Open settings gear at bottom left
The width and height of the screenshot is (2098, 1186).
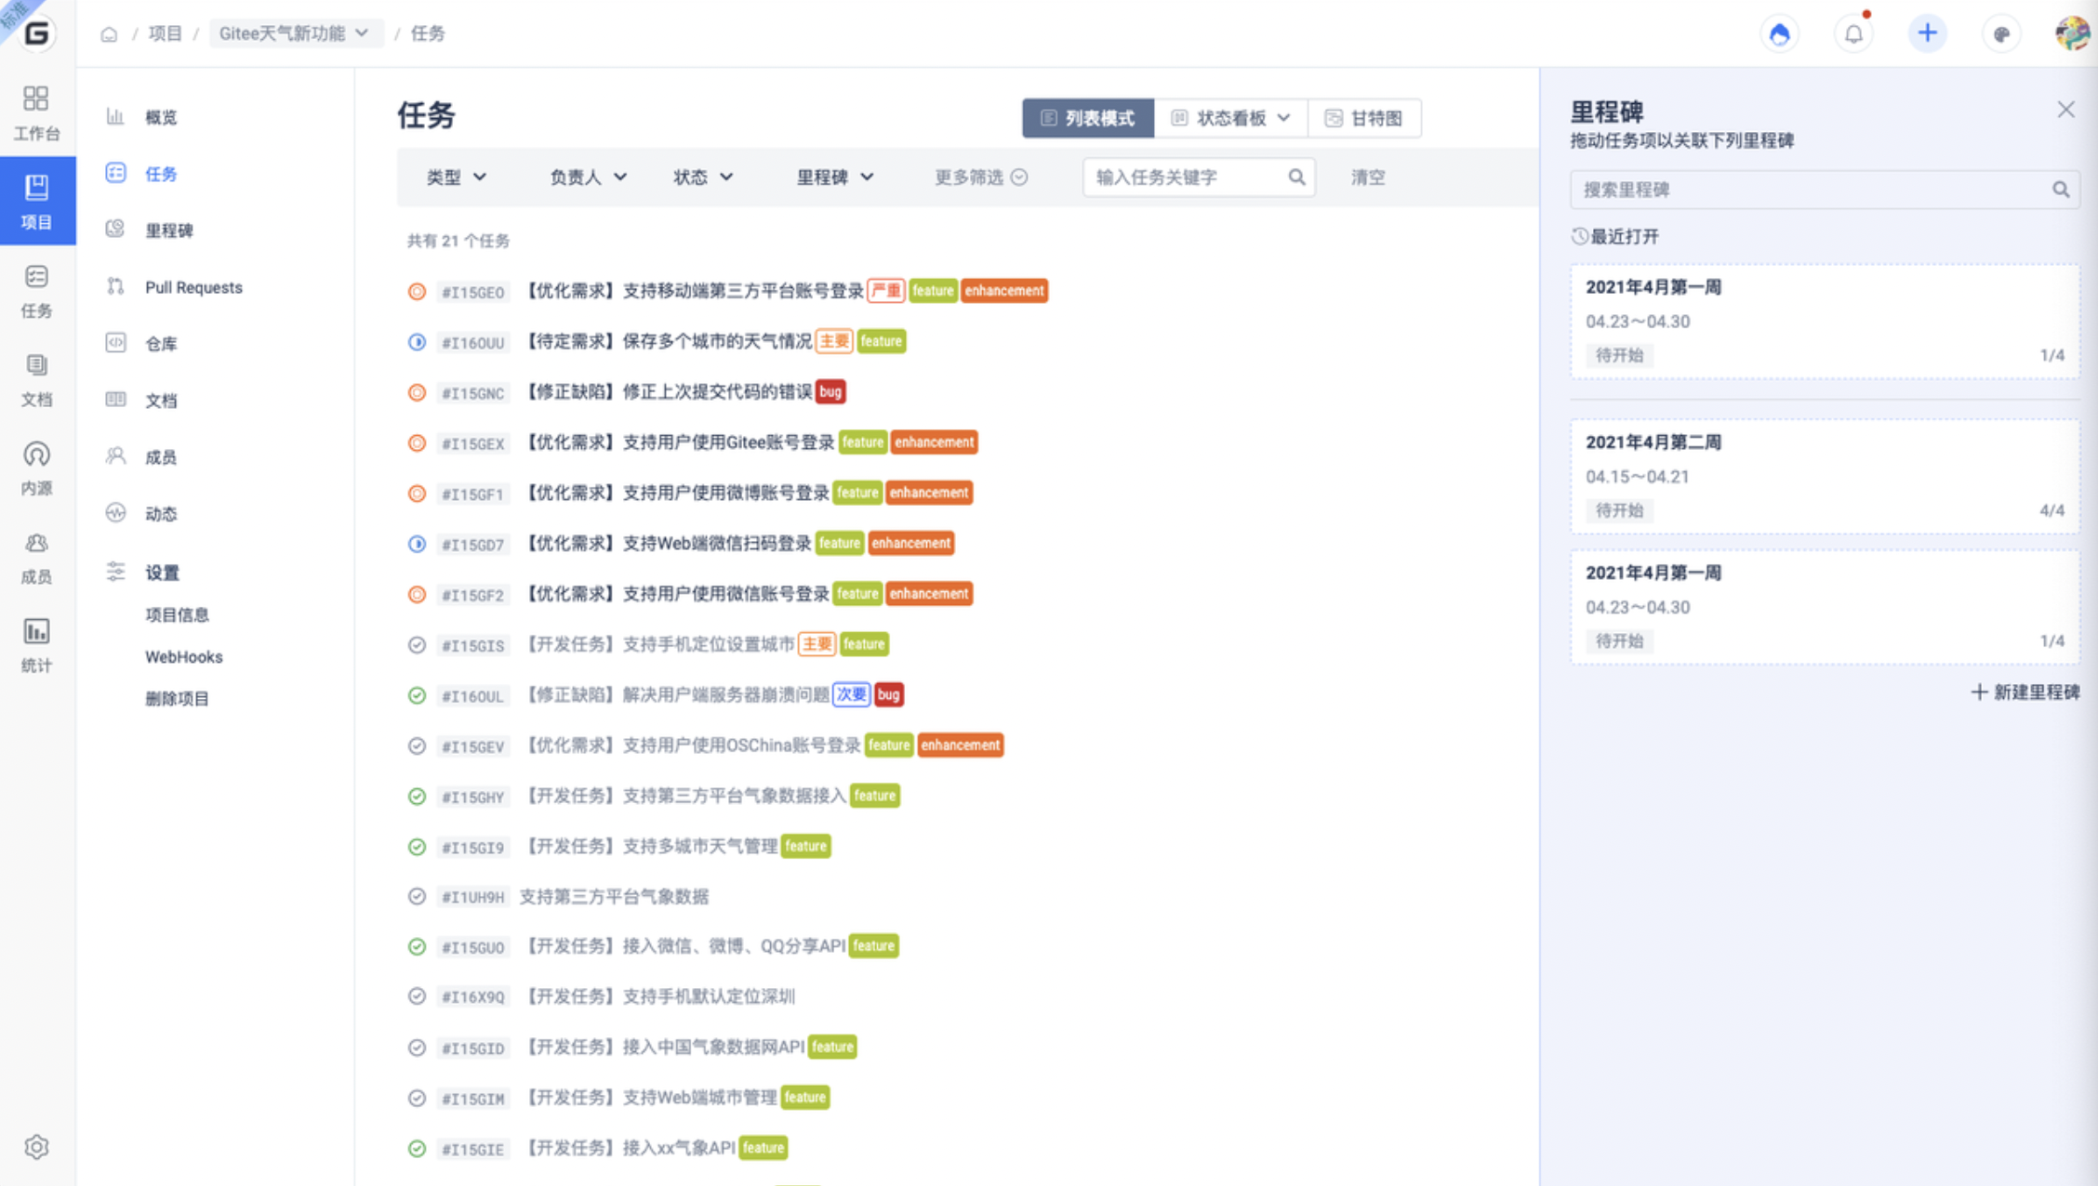pos(36,1147)
